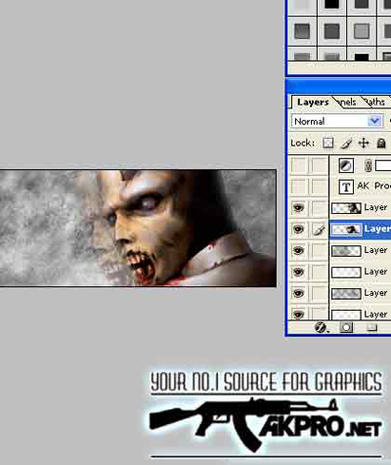Screen dimensions: 391x465
Task: Create a new set with the folder icon
Action: (x=371, y=327)
